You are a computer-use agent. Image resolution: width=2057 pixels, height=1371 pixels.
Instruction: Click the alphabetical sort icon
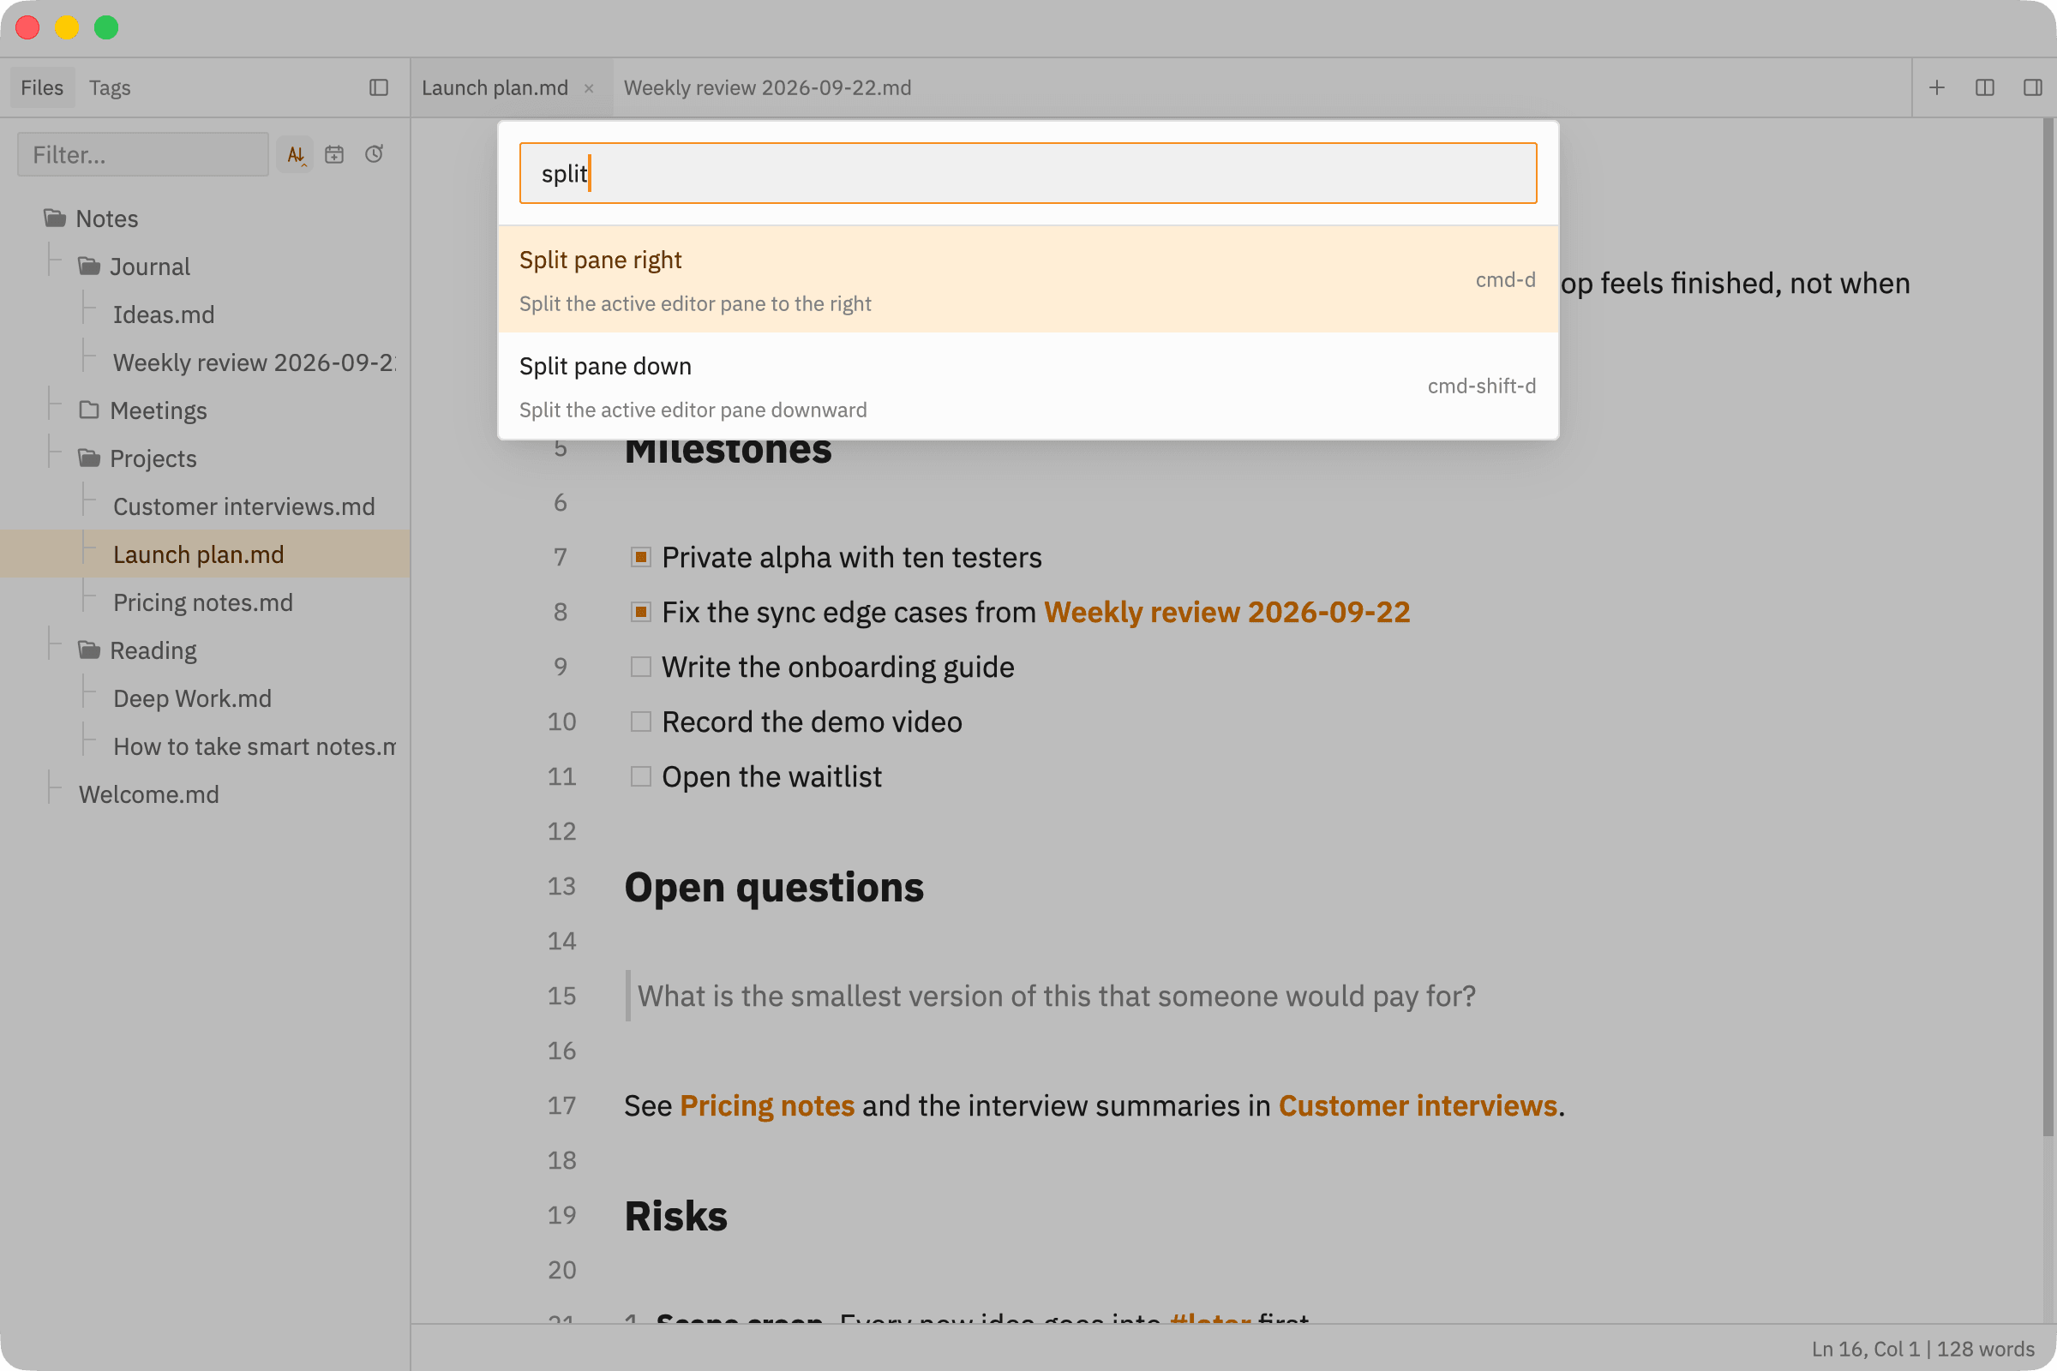point(296,155)
